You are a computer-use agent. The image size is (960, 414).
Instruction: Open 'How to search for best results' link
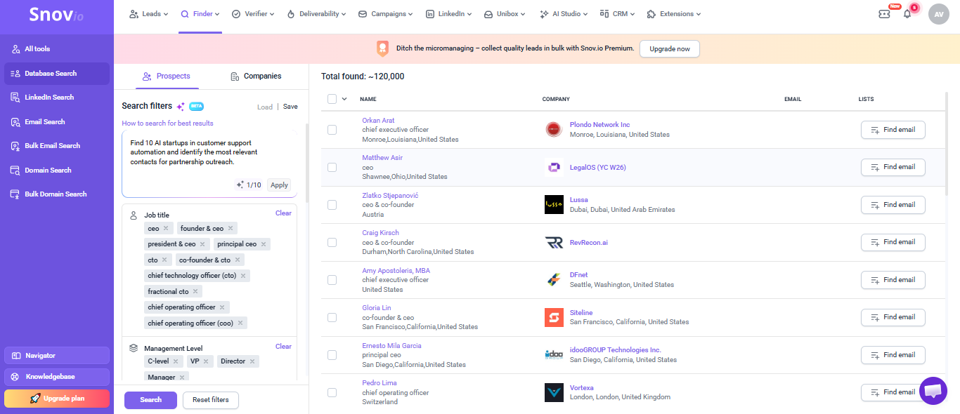tap(167, 123)
